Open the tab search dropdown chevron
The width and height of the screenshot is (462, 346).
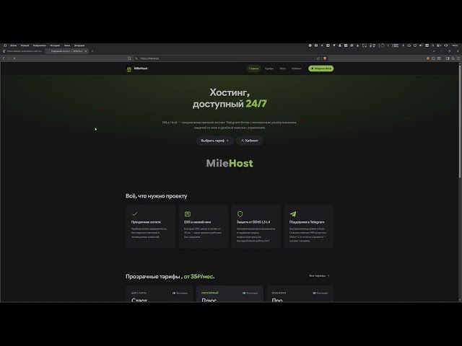coord(434,51)
